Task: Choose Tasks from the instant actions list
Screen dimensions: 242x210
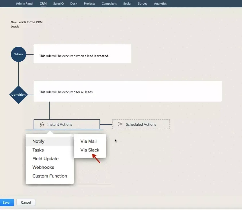Action: pos(38,150)
